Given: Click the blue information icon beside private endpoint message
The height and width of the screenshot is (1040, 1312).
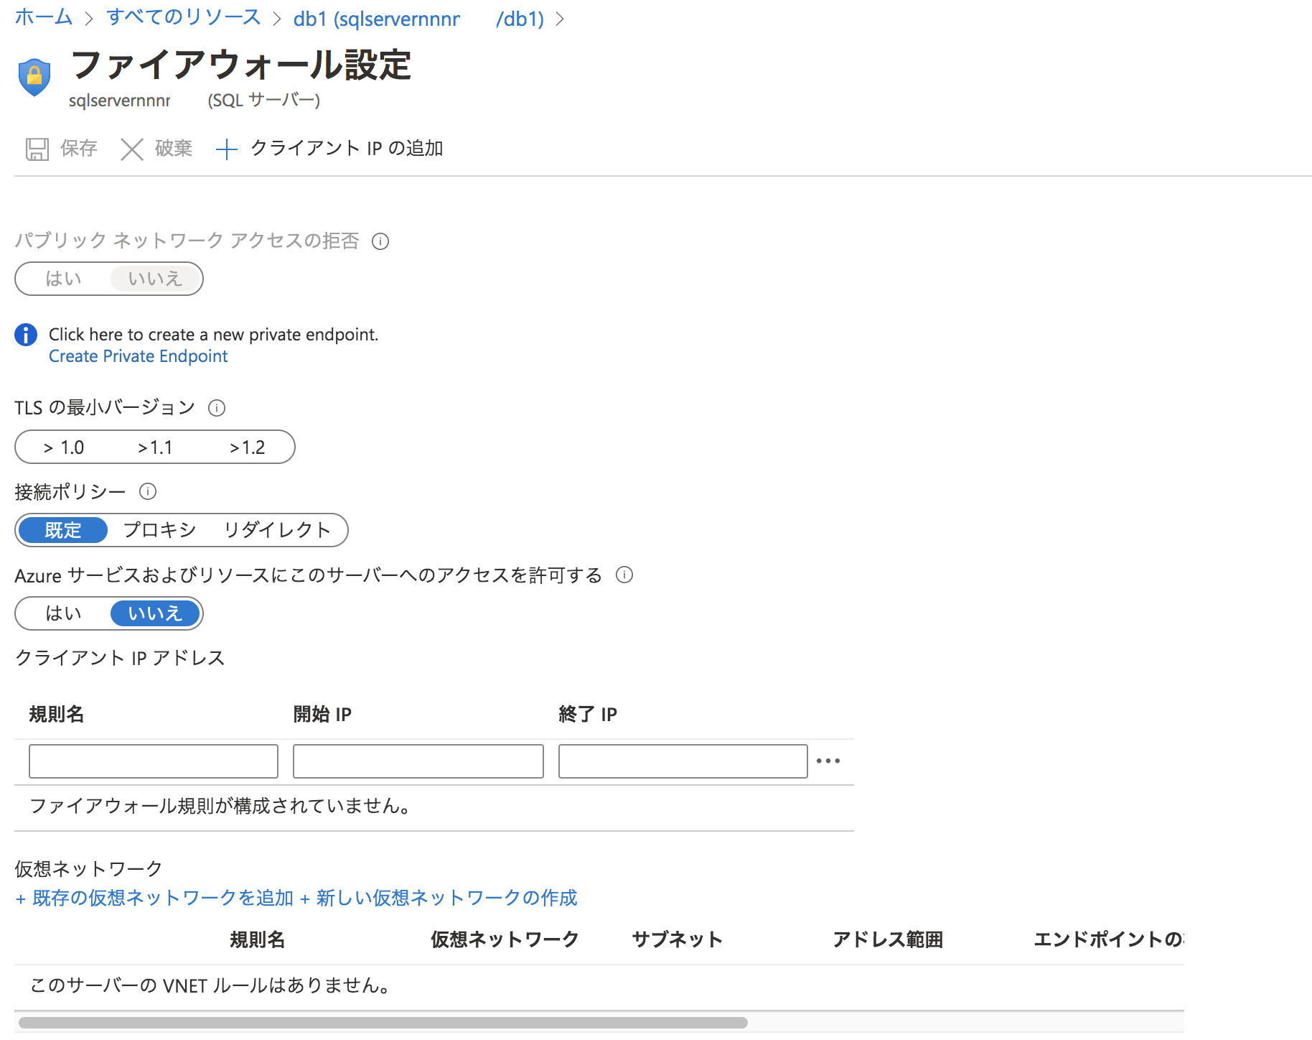Looking at the screenshot, I should (26, 335).
